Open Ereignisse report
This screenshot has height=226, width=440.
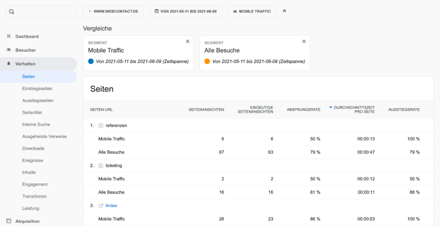[32, 160]
